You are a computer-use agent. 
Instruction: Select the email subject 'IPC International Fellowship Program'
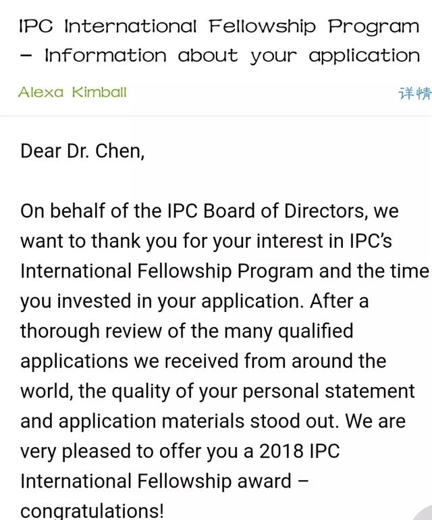[x=219, y=26]
